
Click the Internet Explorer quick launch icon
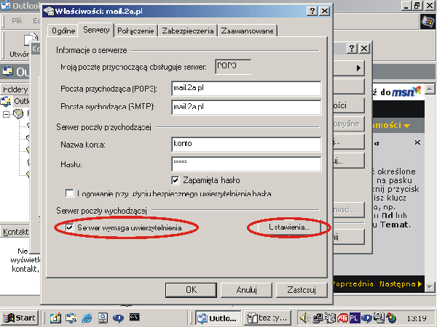click(87, 318)
